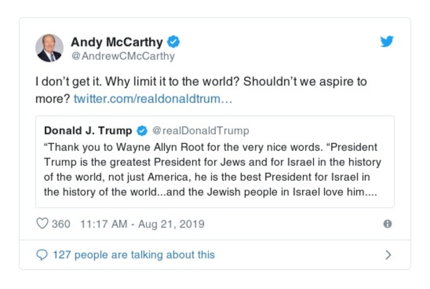The width and height of the screenshot is (430, 289).
Task: Like the tweet with the heart icon
Action: 42,223
